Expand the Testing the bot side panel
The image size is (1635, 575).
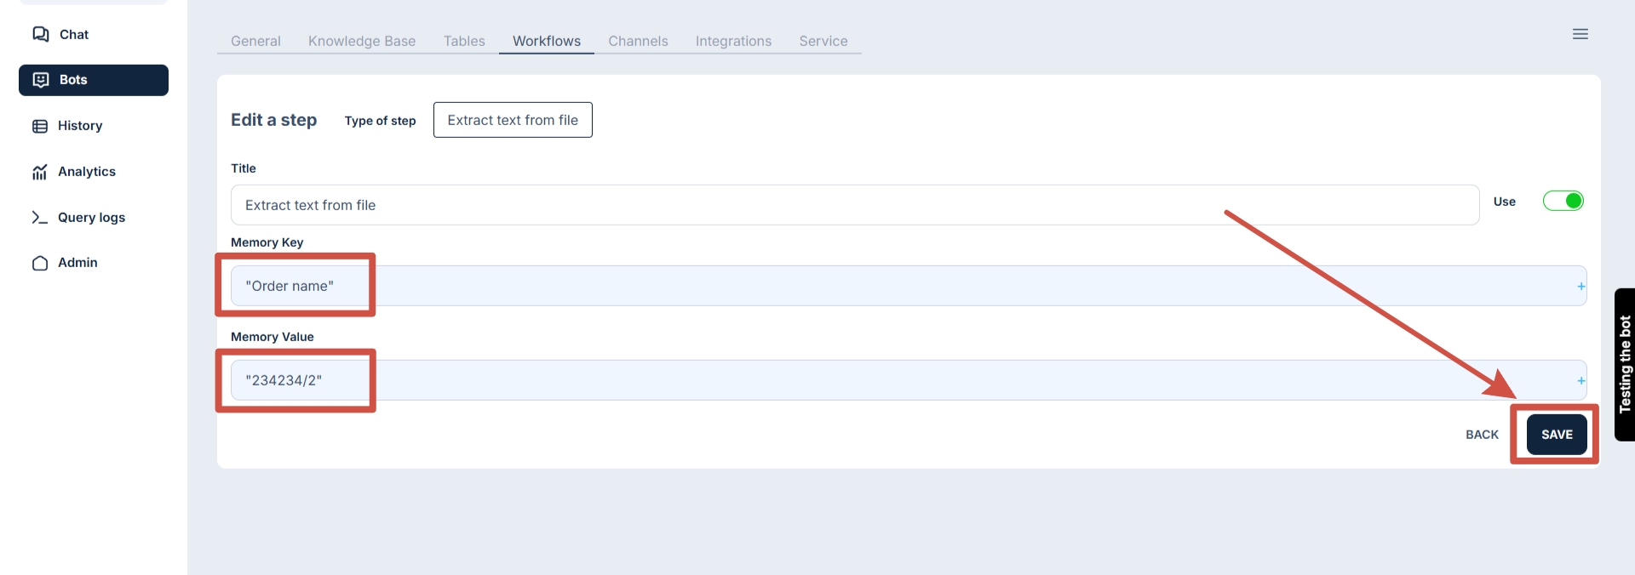(x=1625, y=364)
